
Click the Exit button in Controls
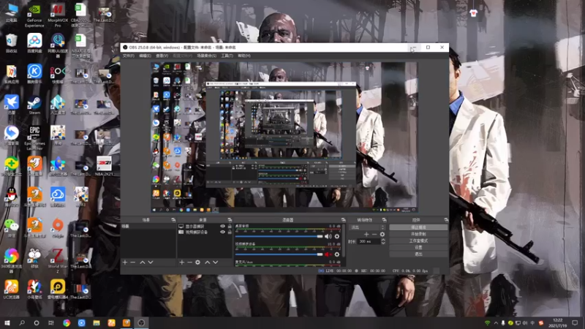[418, 254]
